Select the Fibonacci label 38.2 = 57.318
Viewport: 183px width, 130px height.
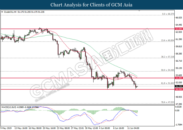168,57
